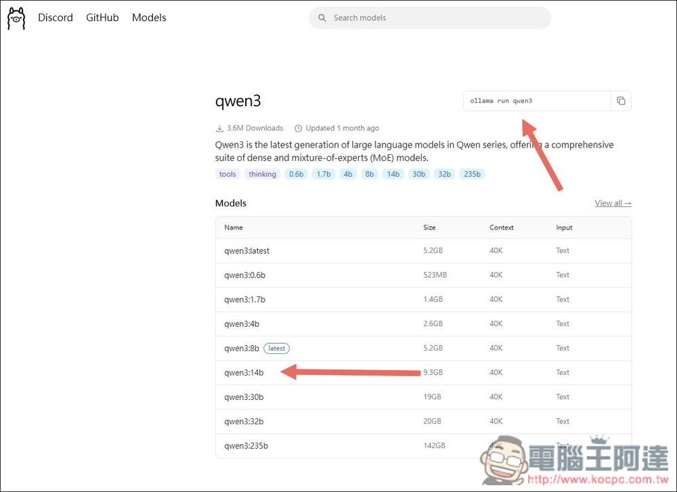
Task: Choose the 30b size tag
Action: (x=419, y=174)
